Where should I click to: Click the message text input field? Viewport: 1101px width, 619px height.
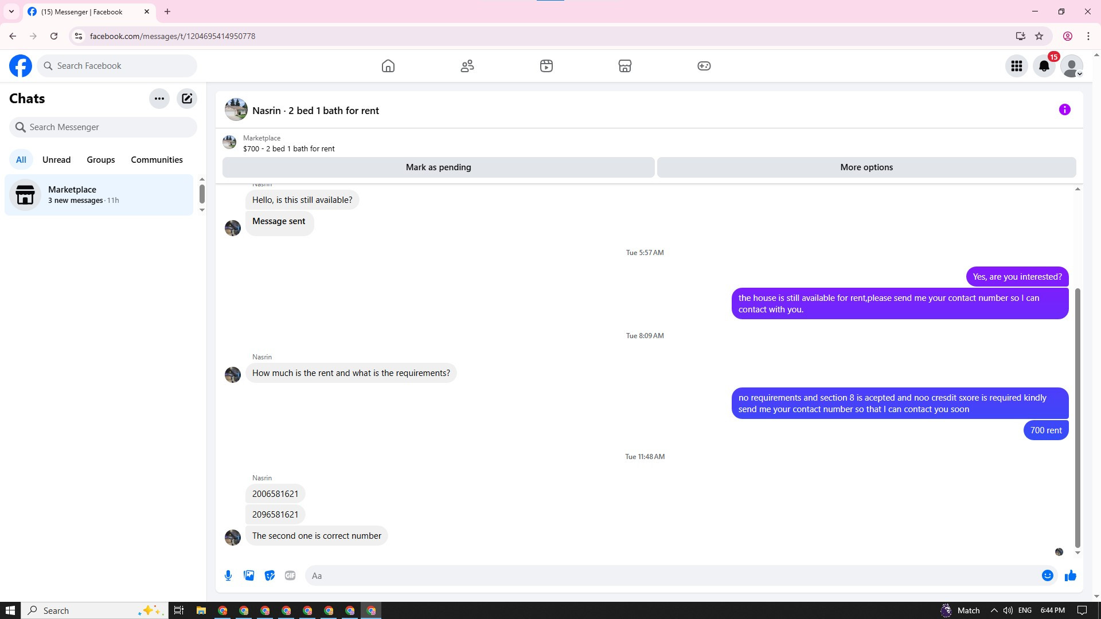(x=671, y=575)
